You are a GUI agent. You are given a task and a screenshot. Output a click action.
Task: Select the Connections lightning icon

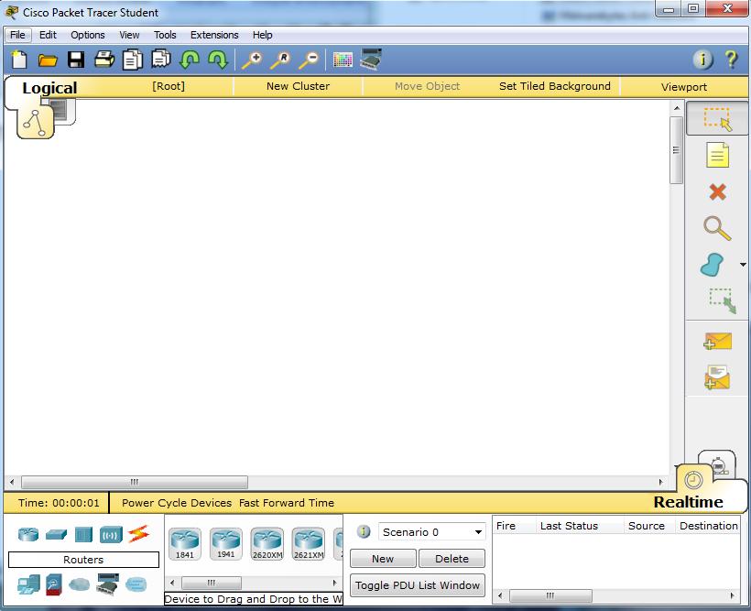(138, 534)
